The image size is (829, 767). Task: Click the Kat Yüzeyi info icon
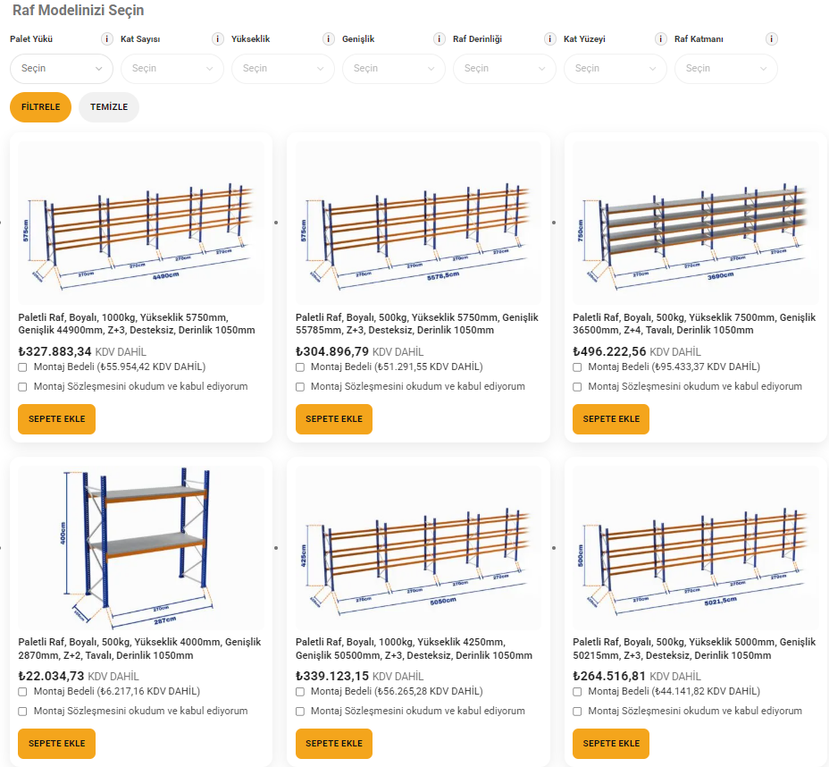tap(661, 39)
